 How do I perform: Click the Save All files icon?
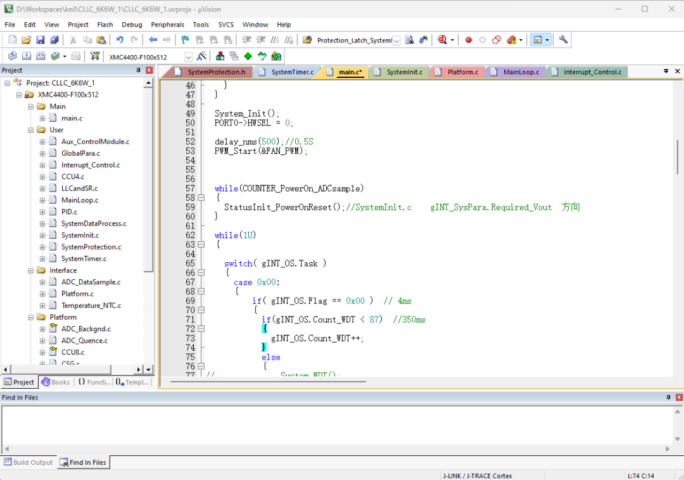[x=54, y=40]
